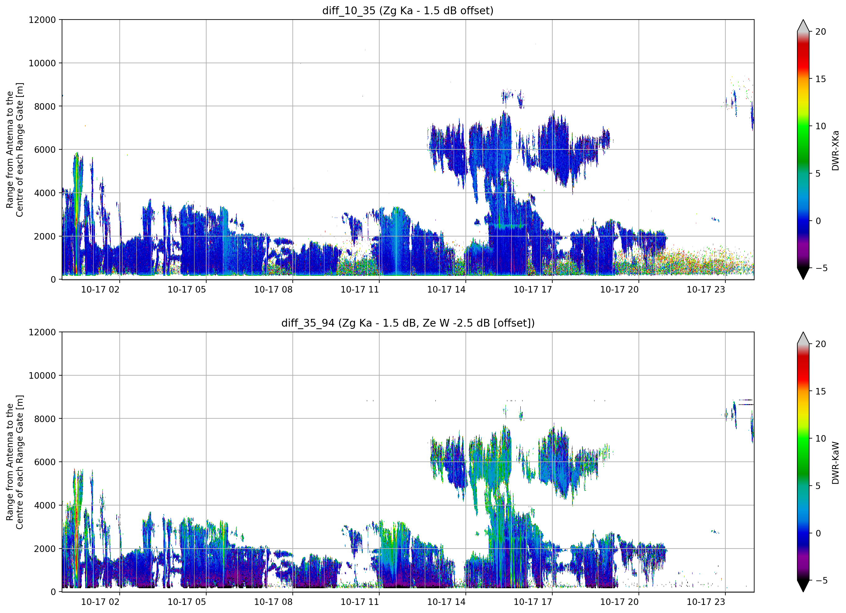Click the '10000' y-axis label of the bottom plot
Viewport: 846px width, 613px height.
coord(42,376)
